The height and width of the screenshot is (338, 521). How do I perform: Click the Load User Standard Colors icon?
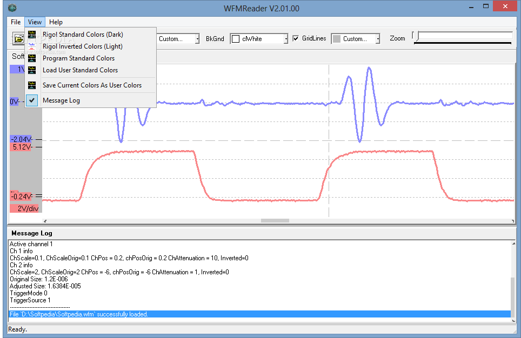coord(32,70)
